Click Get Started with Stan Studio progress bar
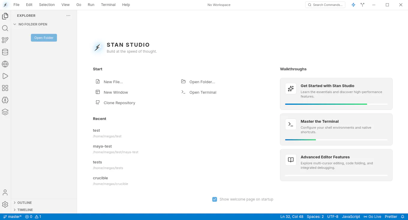 click(336, 104)
